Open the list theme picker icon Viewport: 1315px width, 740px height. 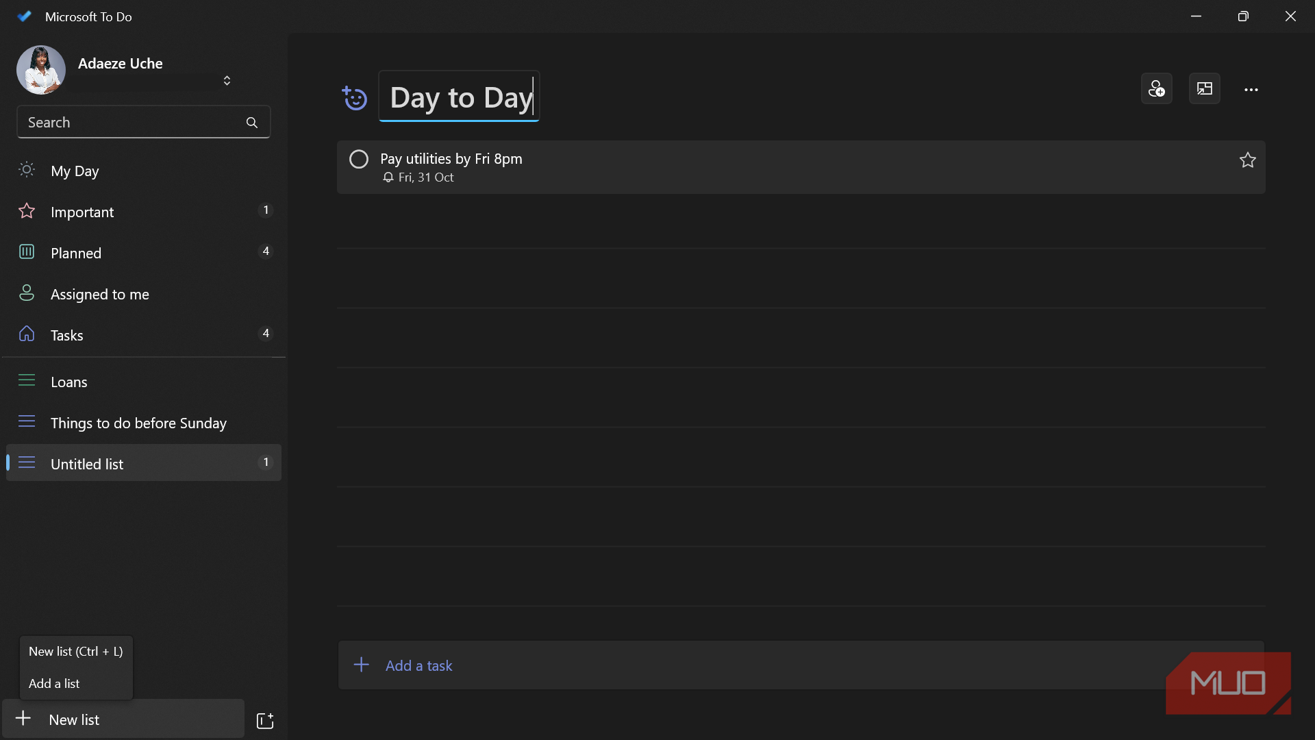tap(1205, 89)
